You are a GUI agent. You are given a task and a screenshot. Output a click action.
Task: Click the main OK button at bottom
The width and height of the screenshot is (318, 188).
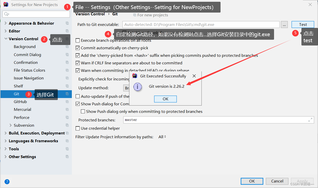coord(252,181)
